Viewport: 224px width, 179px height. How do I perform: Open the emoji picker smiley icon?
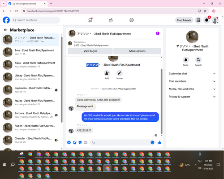(152, 142)
